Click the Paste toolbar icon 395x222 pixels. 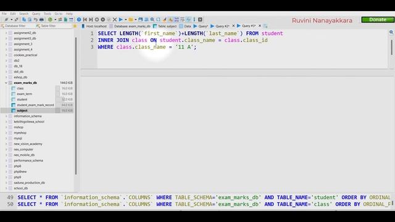(30, 19)
